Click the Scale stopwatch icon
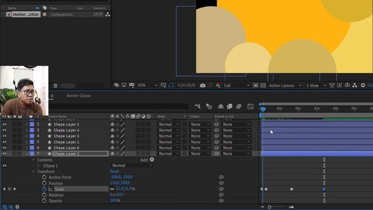This screenshot has width=373, height=210. point(44,189)
